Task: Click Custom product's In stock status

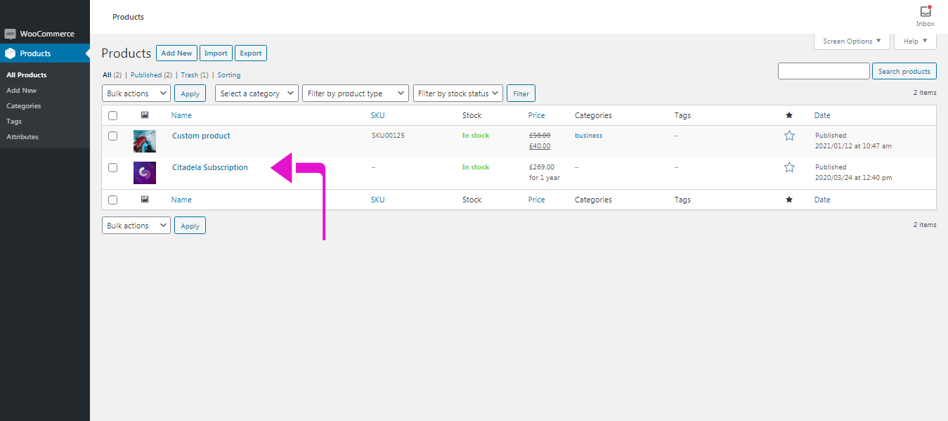Action: (476, 136)
